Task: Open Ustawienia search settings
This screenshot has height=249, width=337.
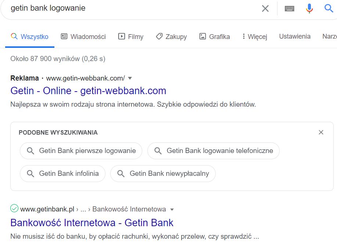Action: (295, 36)
